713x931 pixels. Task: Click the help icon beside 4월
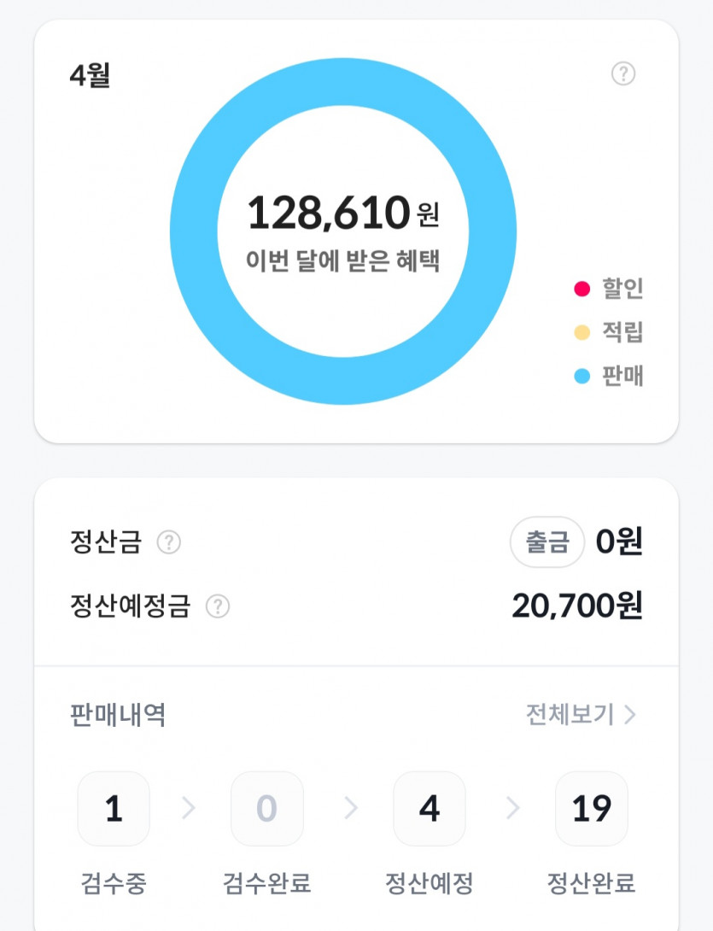coord(623,74)
